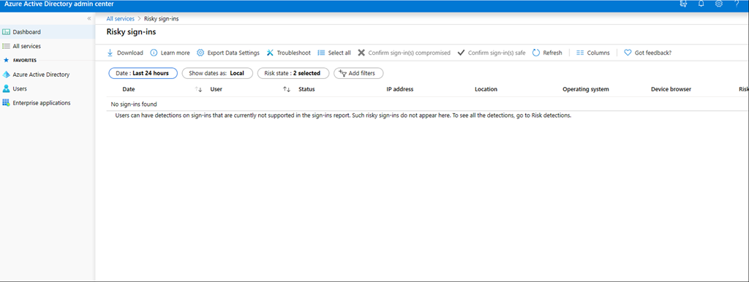This screenshot has width=749, height=282.
Task: Click the Select all list icon
Action: (322, 53)
